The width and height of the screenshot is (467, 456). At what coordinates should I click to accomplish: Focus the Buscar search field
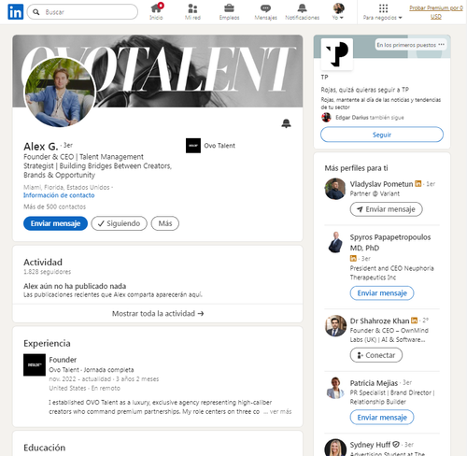coord(82,12)
